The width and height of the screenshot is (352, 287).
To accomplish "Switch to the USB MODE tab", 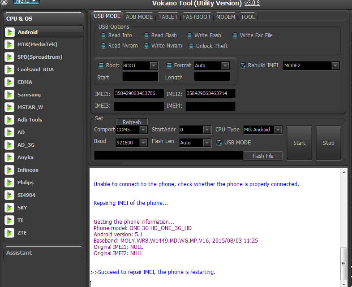I will (107, 16).
